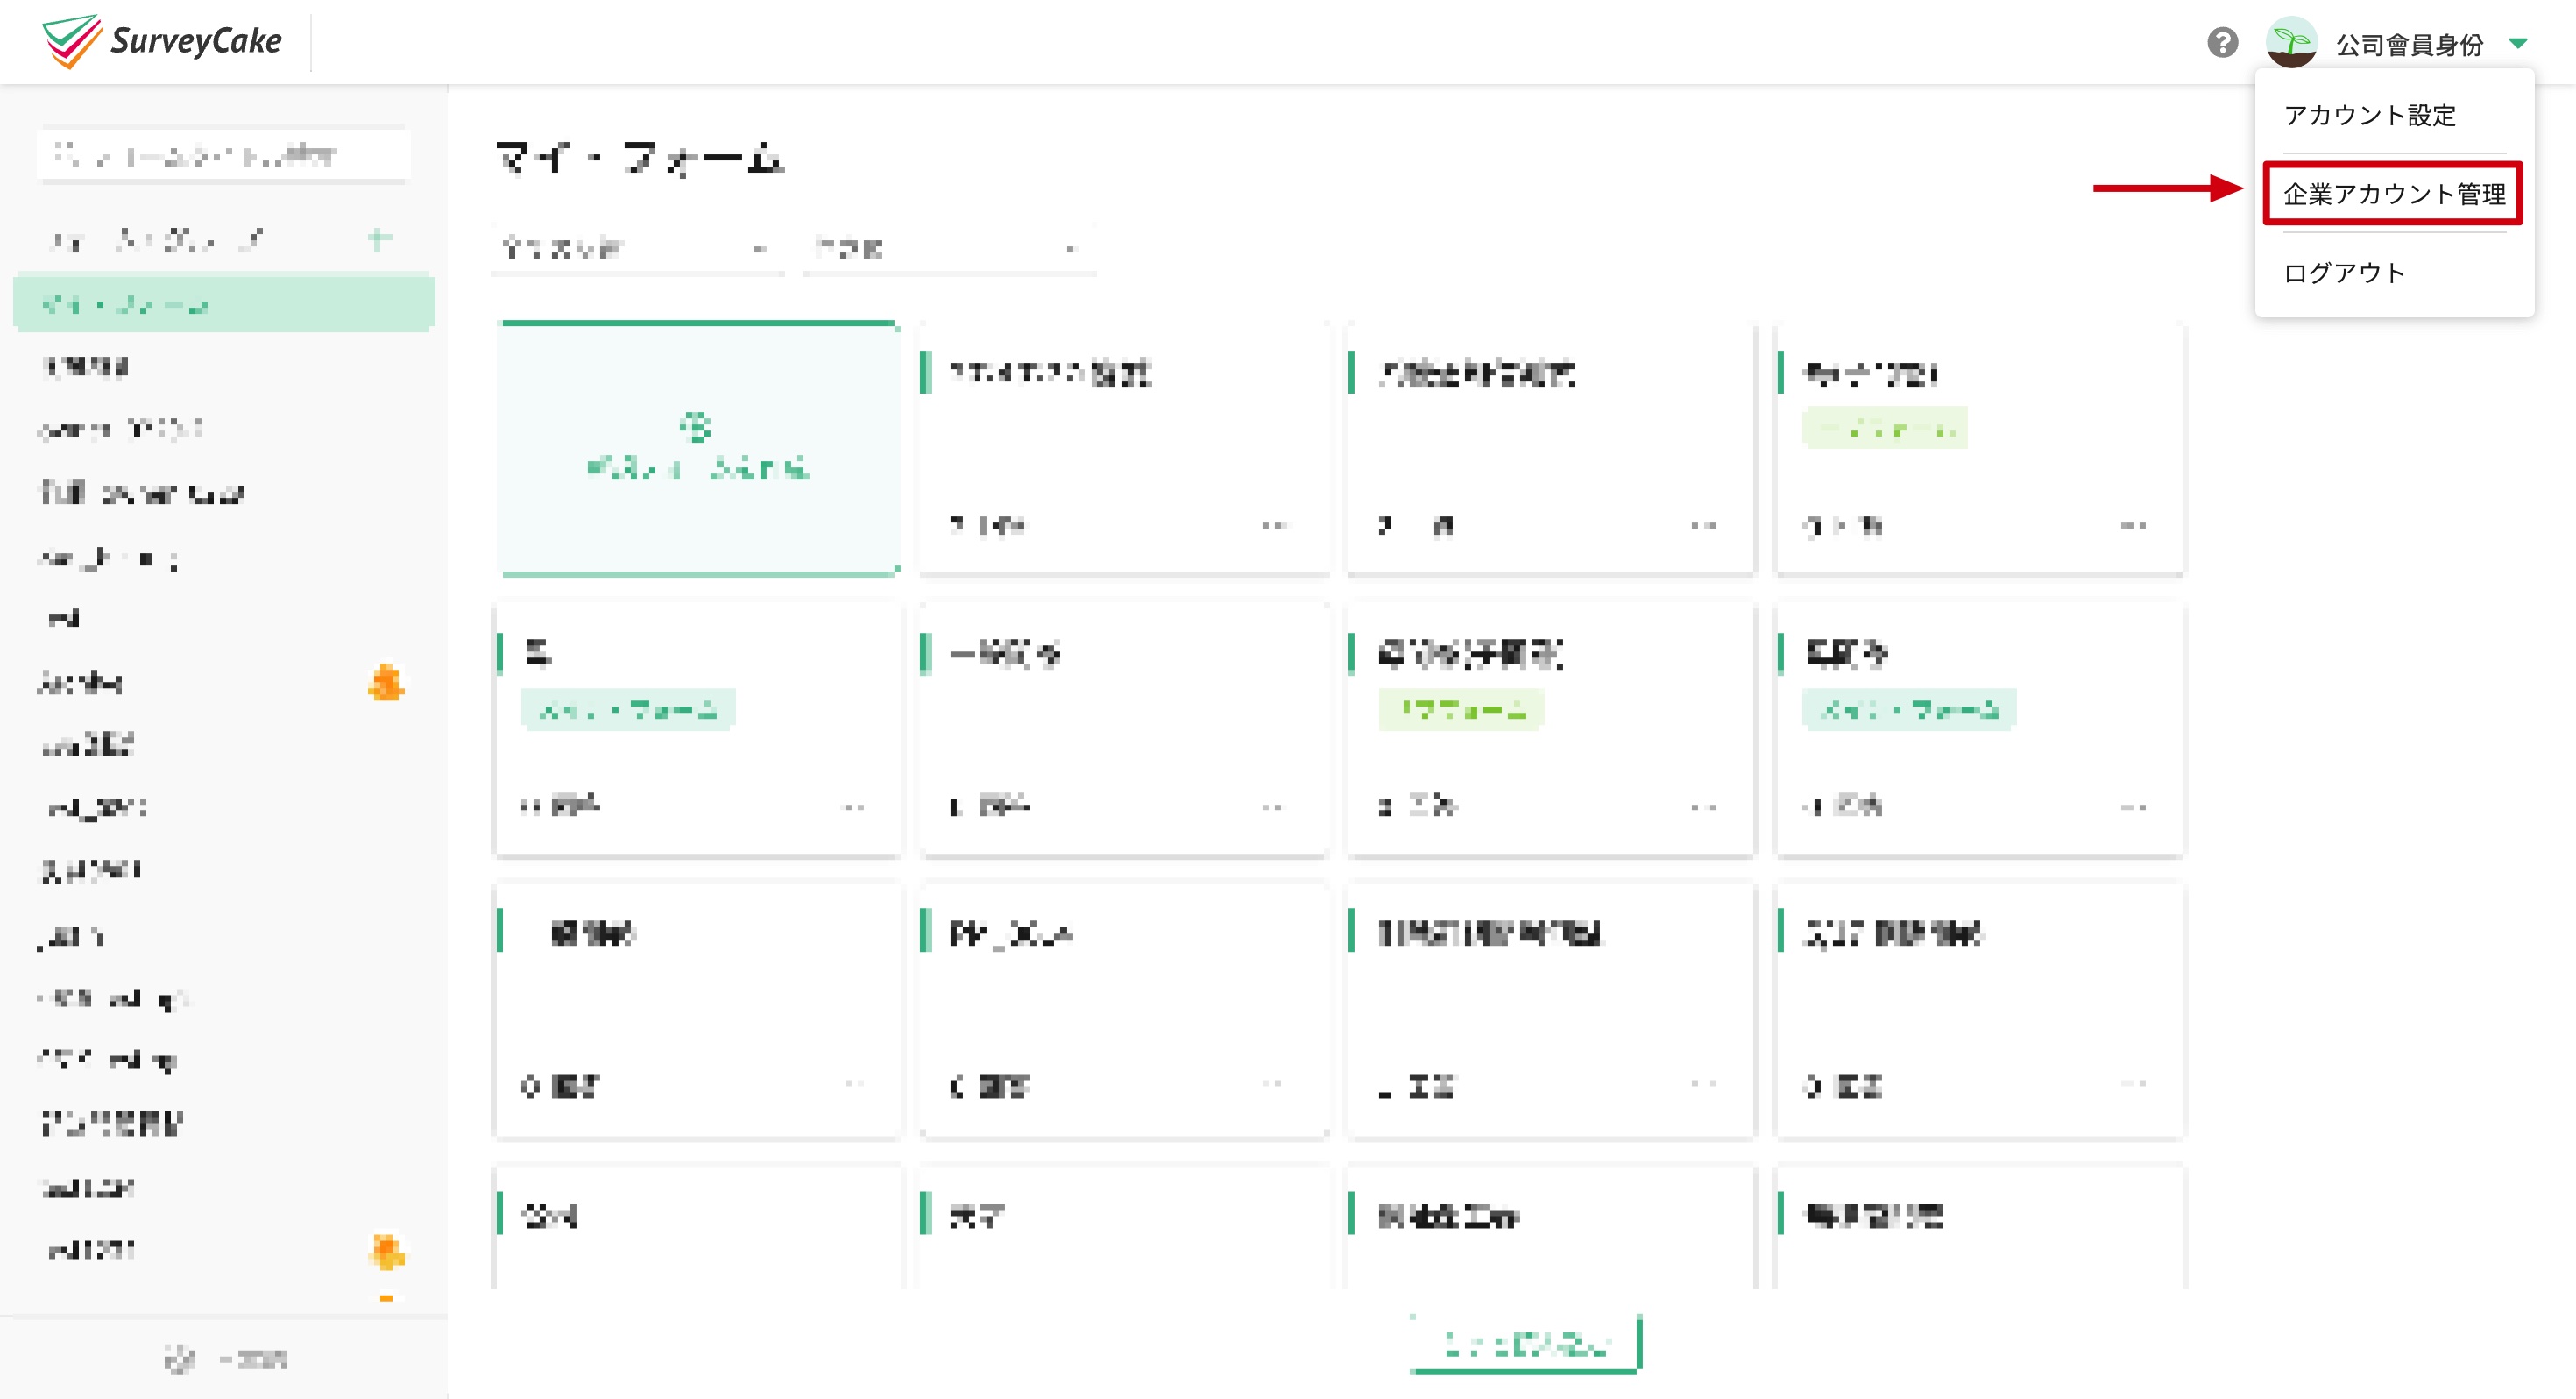
Task: Click the item at sidebar bottom bar
Action: (224, 1358)
